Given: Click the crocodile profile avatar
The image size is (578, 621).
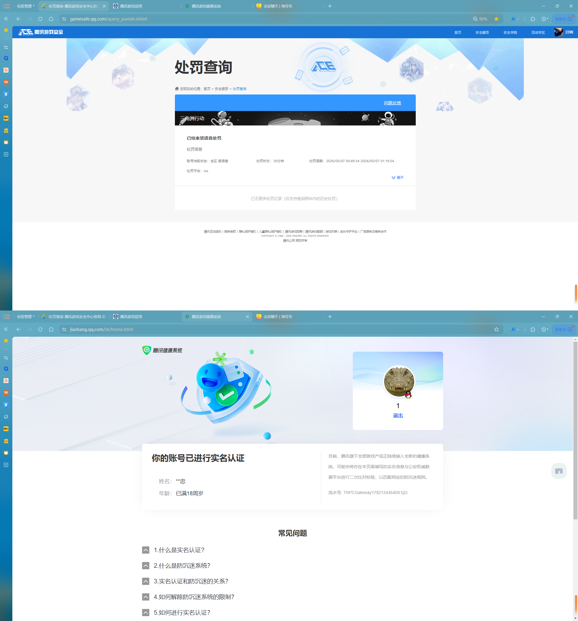Looking at the screenshot, I should coord(399,382).
